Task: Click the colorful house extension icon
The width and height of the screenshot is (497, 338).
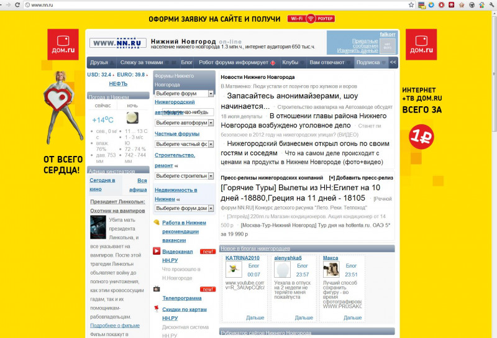Action: coord(482,5)
